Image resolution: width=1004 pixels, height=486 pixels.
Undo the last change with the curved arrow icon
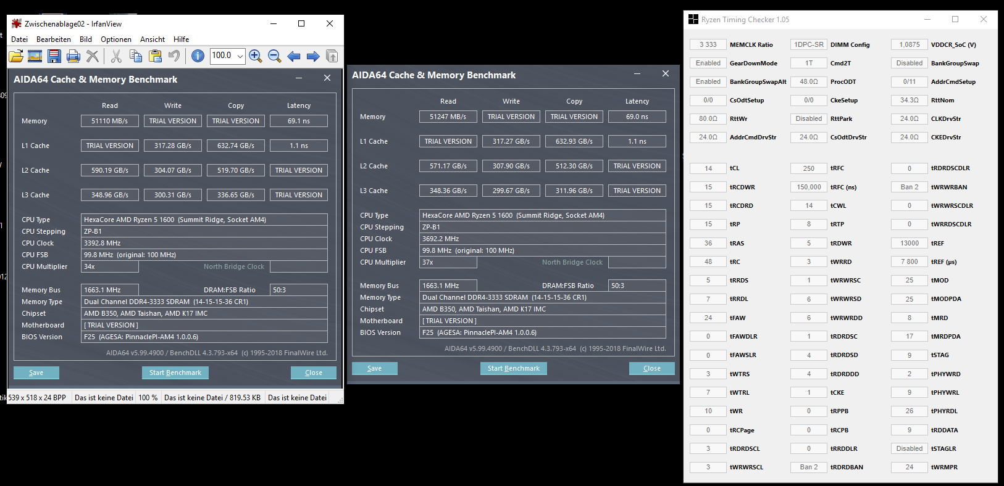pos(174,56)
